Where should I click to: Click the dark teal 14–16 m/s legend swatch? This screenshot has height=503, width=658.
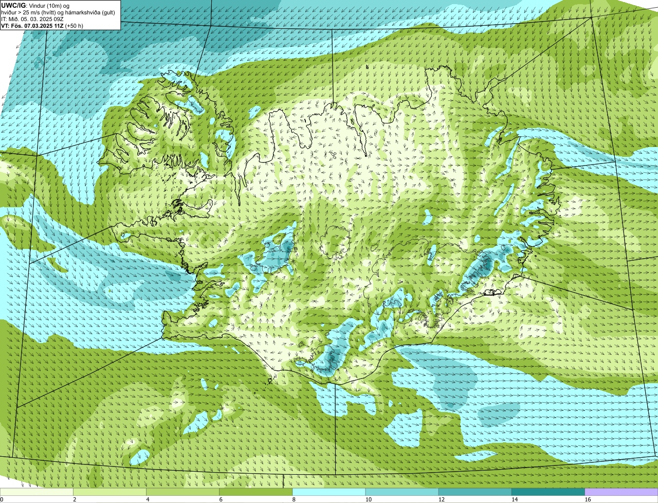click(549, 492)
